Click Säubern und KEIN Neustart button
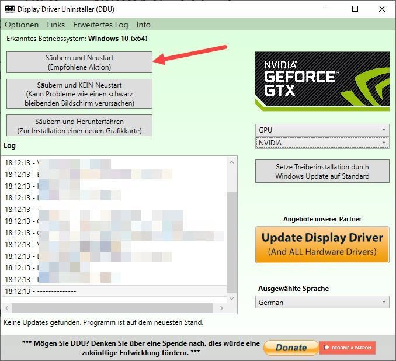 [x=79, y=94]
